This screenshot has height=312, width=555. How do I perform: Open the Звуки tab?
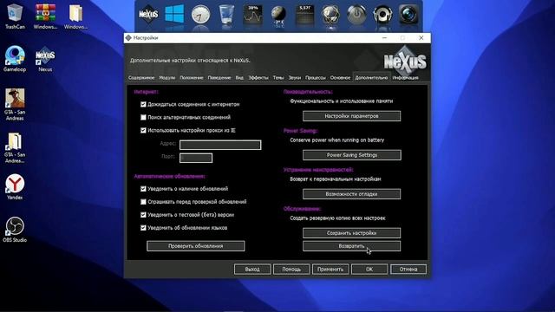coord(295,77)
